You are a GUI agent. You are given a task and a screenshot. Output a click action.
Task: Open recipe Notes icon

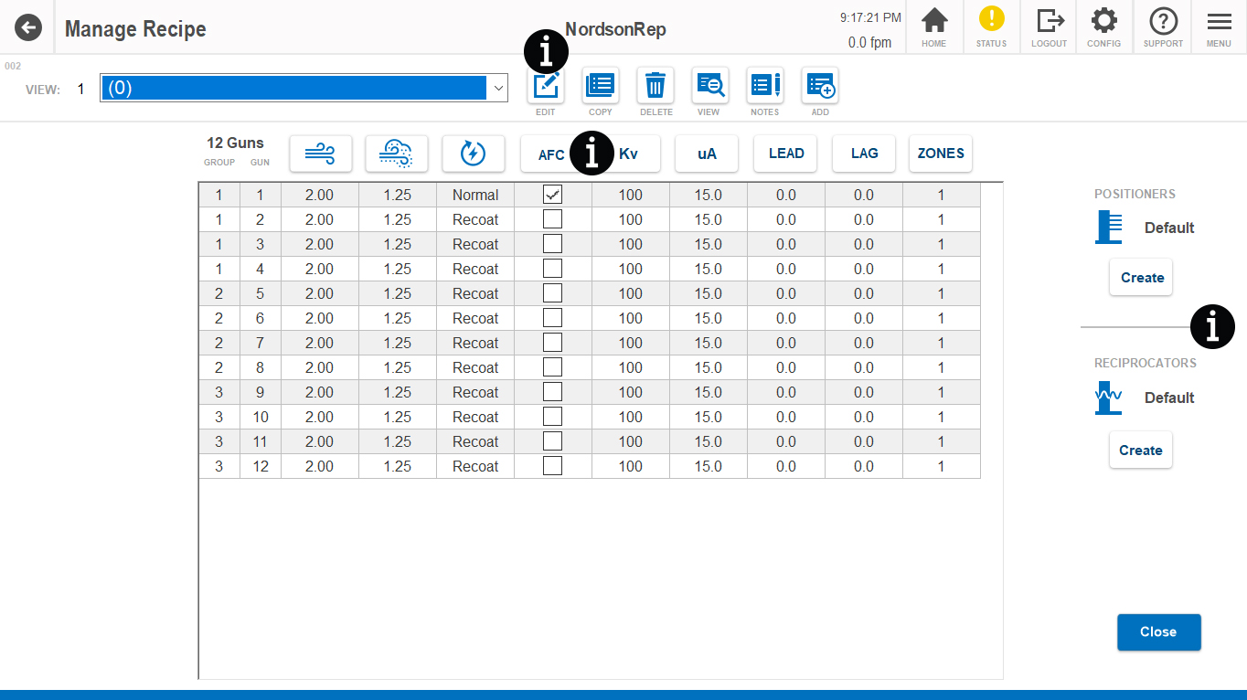764,86
